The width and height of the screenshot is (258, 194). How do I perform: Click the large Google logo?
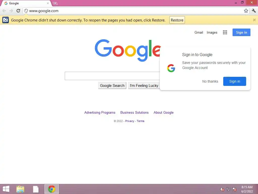128,50
